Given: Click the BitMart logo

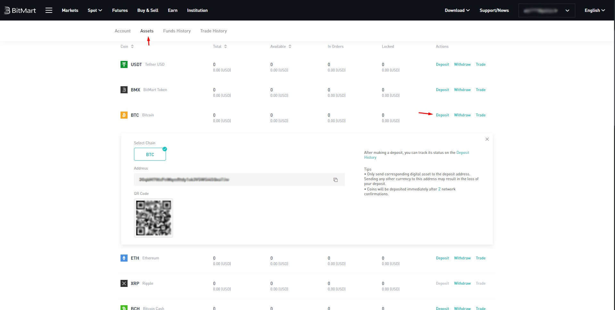Looking at the screenshot, I should point(20,10).
